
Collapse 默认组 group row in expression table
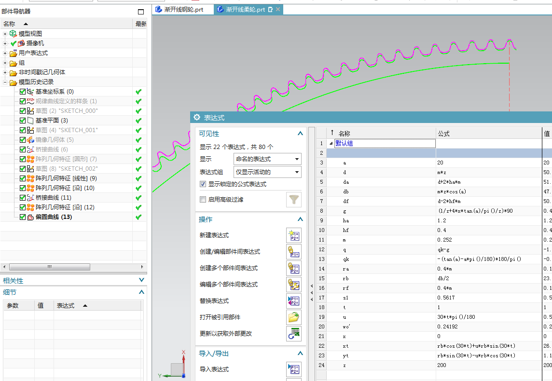tap(331, 144)
